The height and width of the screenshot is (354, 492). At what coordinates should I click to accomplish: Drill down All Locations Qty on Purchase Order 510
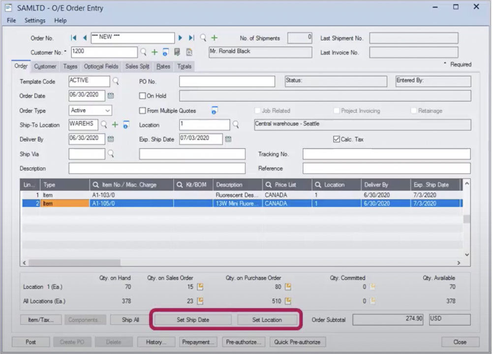pyautogui.click(x=288, y=301)
